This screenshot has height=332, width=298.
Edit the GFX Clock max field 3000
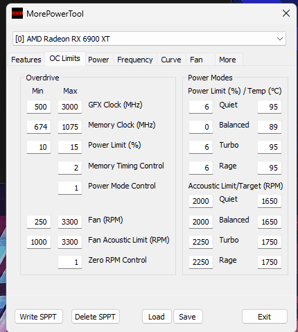[x=70, y=107]
